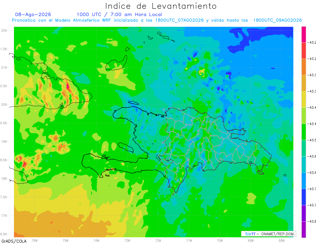Click the pure green swatch in the legend
Screen dimensions: 316x244
[x=304, y=132]
